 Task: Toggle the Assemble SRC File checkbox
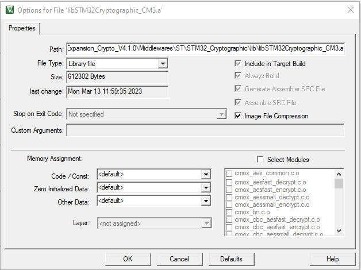tap(238, 103)
